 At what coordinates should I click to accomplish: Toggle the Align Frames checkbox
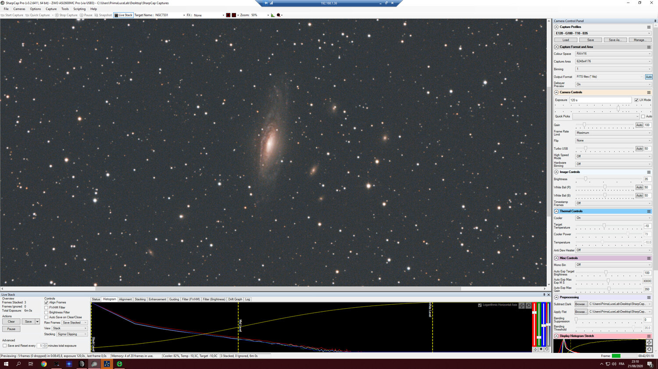pos(46,302)
